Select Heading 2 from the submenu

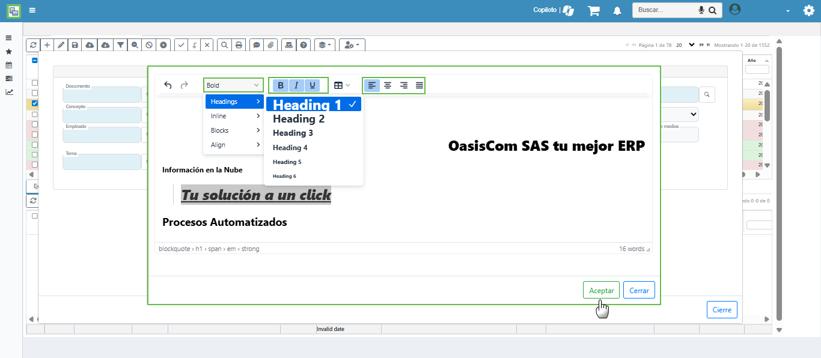[299, 119]
